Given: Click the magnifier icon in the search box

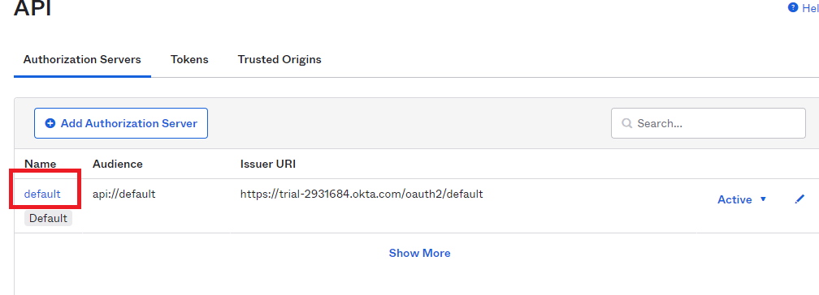Looking at the screenshot, I should point(626,123).
